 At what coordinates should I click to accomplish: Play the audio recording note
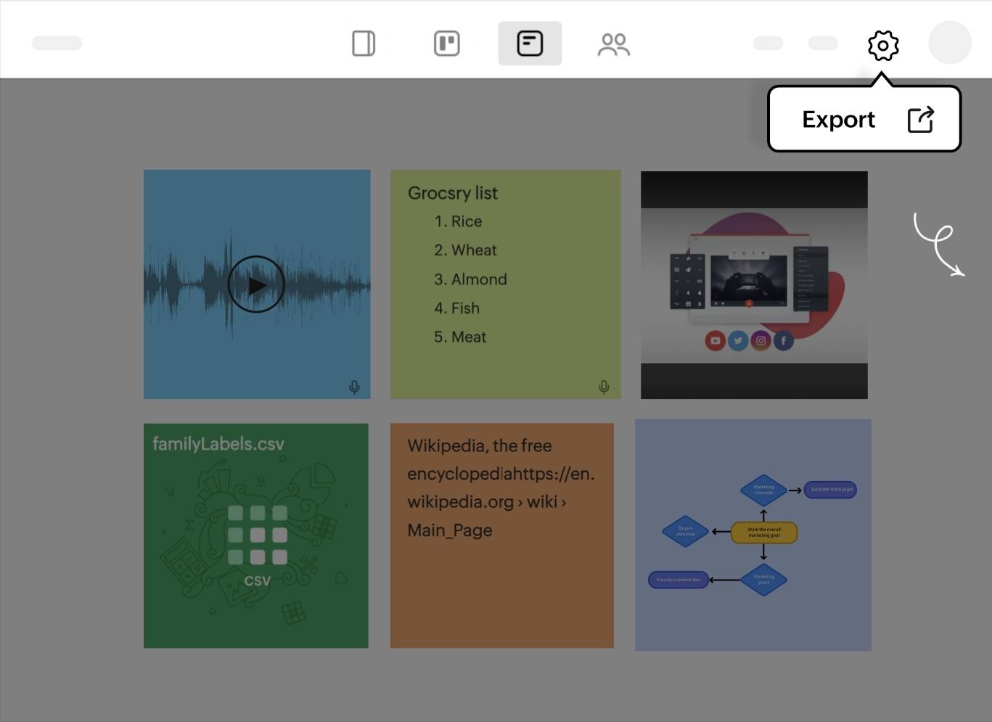256,284
